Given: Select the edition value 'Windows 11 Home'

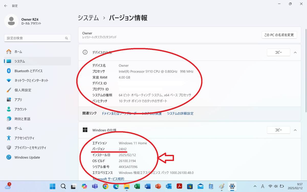Looking at the screenshot, I should (133, 143).
